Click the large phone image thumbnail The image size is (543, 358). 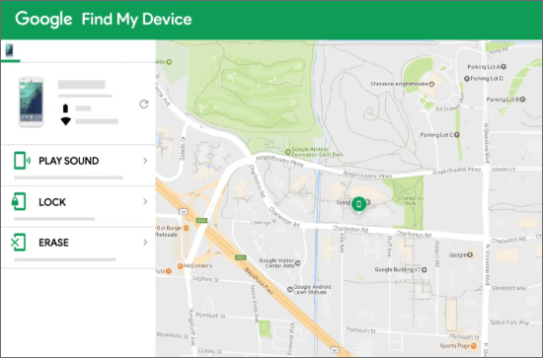[x=32, y=102]
